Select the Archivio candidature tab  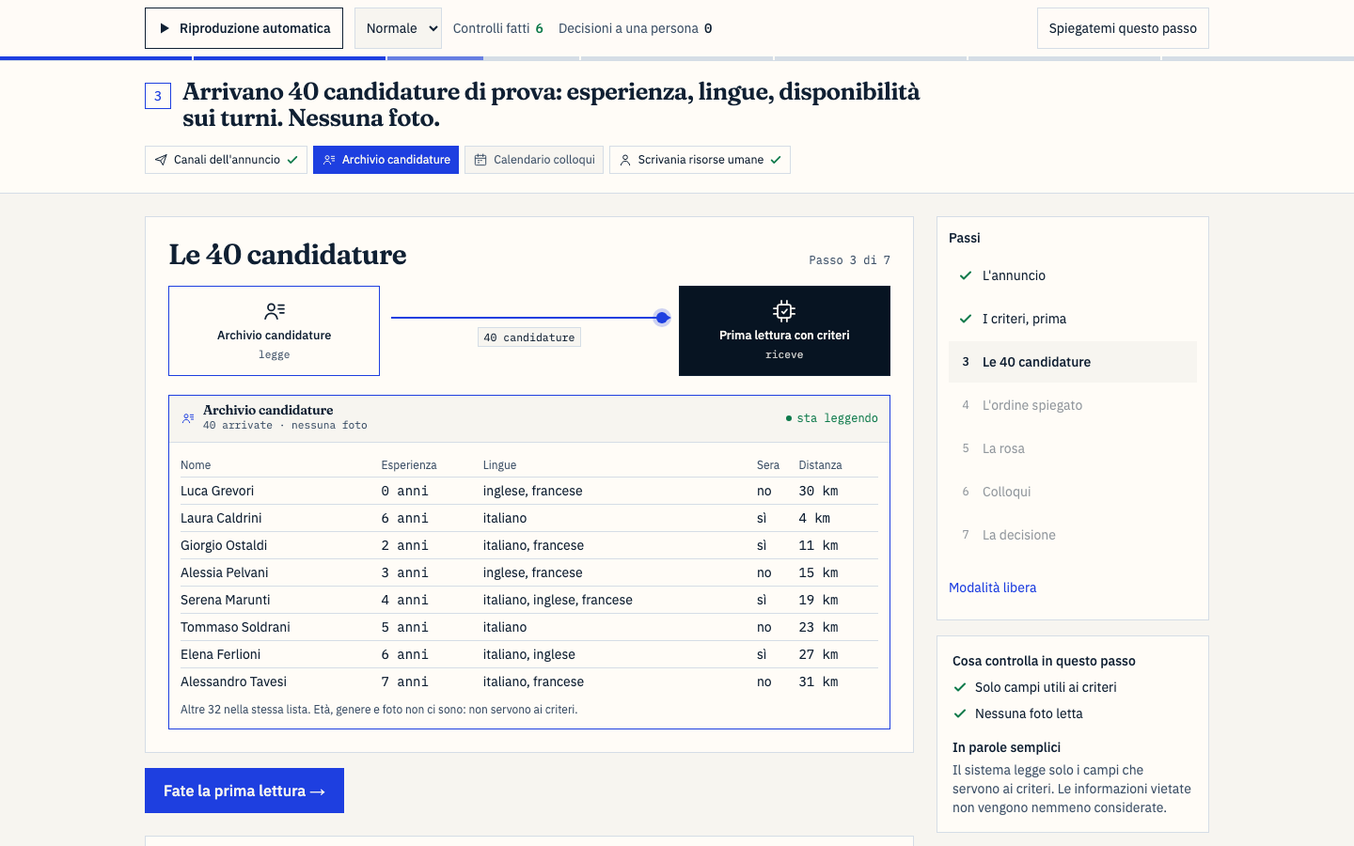click(386, 160)
